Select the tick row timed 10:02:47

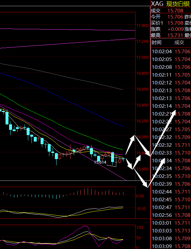[x=171, y=207]
